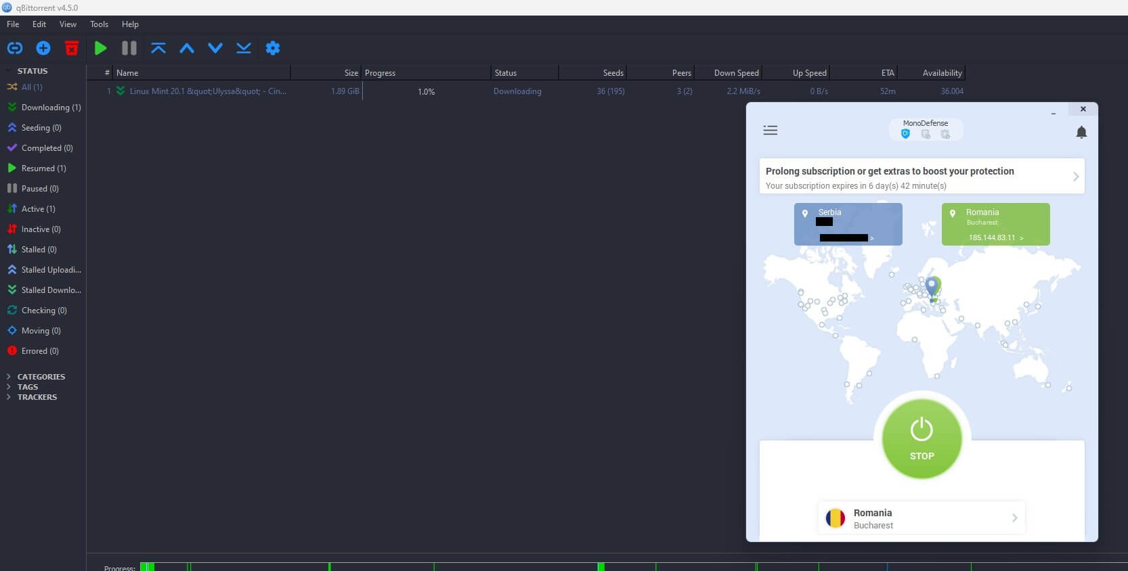
Task: Sort torrents by Status column
Action: pyautogui.click(x=525, y=72)
